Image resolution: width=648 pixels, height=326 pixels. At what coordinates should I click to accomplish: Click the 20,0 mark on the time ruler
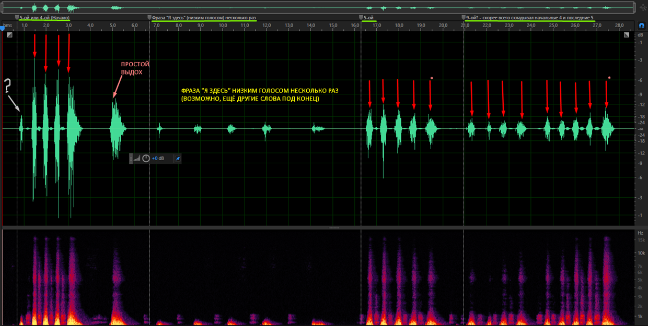(x=443, y=26)
